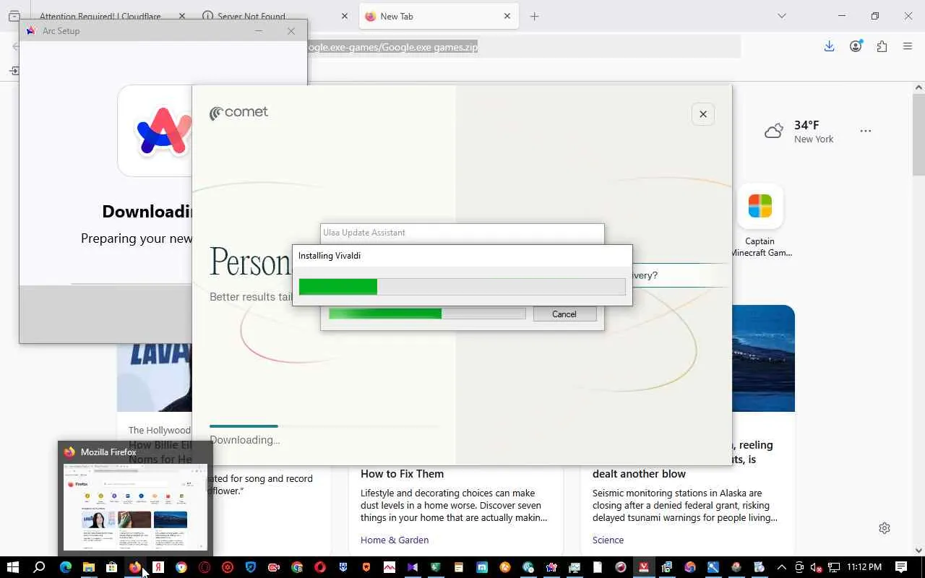This screenshot has width=925, height=578.
Task: Open a new Firefox tab with plus
Action: 535,16
